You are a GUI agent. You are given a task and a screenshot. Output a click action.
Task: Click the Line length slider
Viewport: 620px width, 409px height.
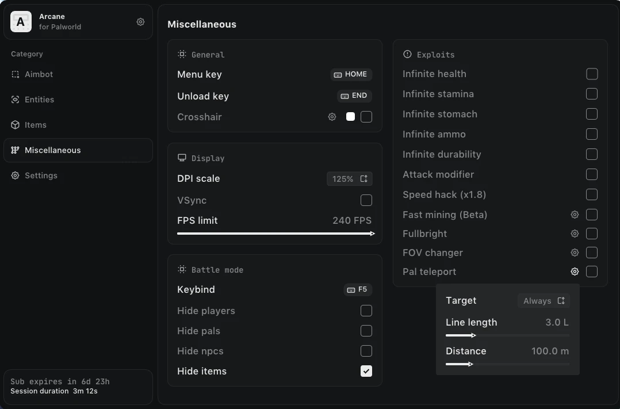pyautogui.click(x=507, y=335)
